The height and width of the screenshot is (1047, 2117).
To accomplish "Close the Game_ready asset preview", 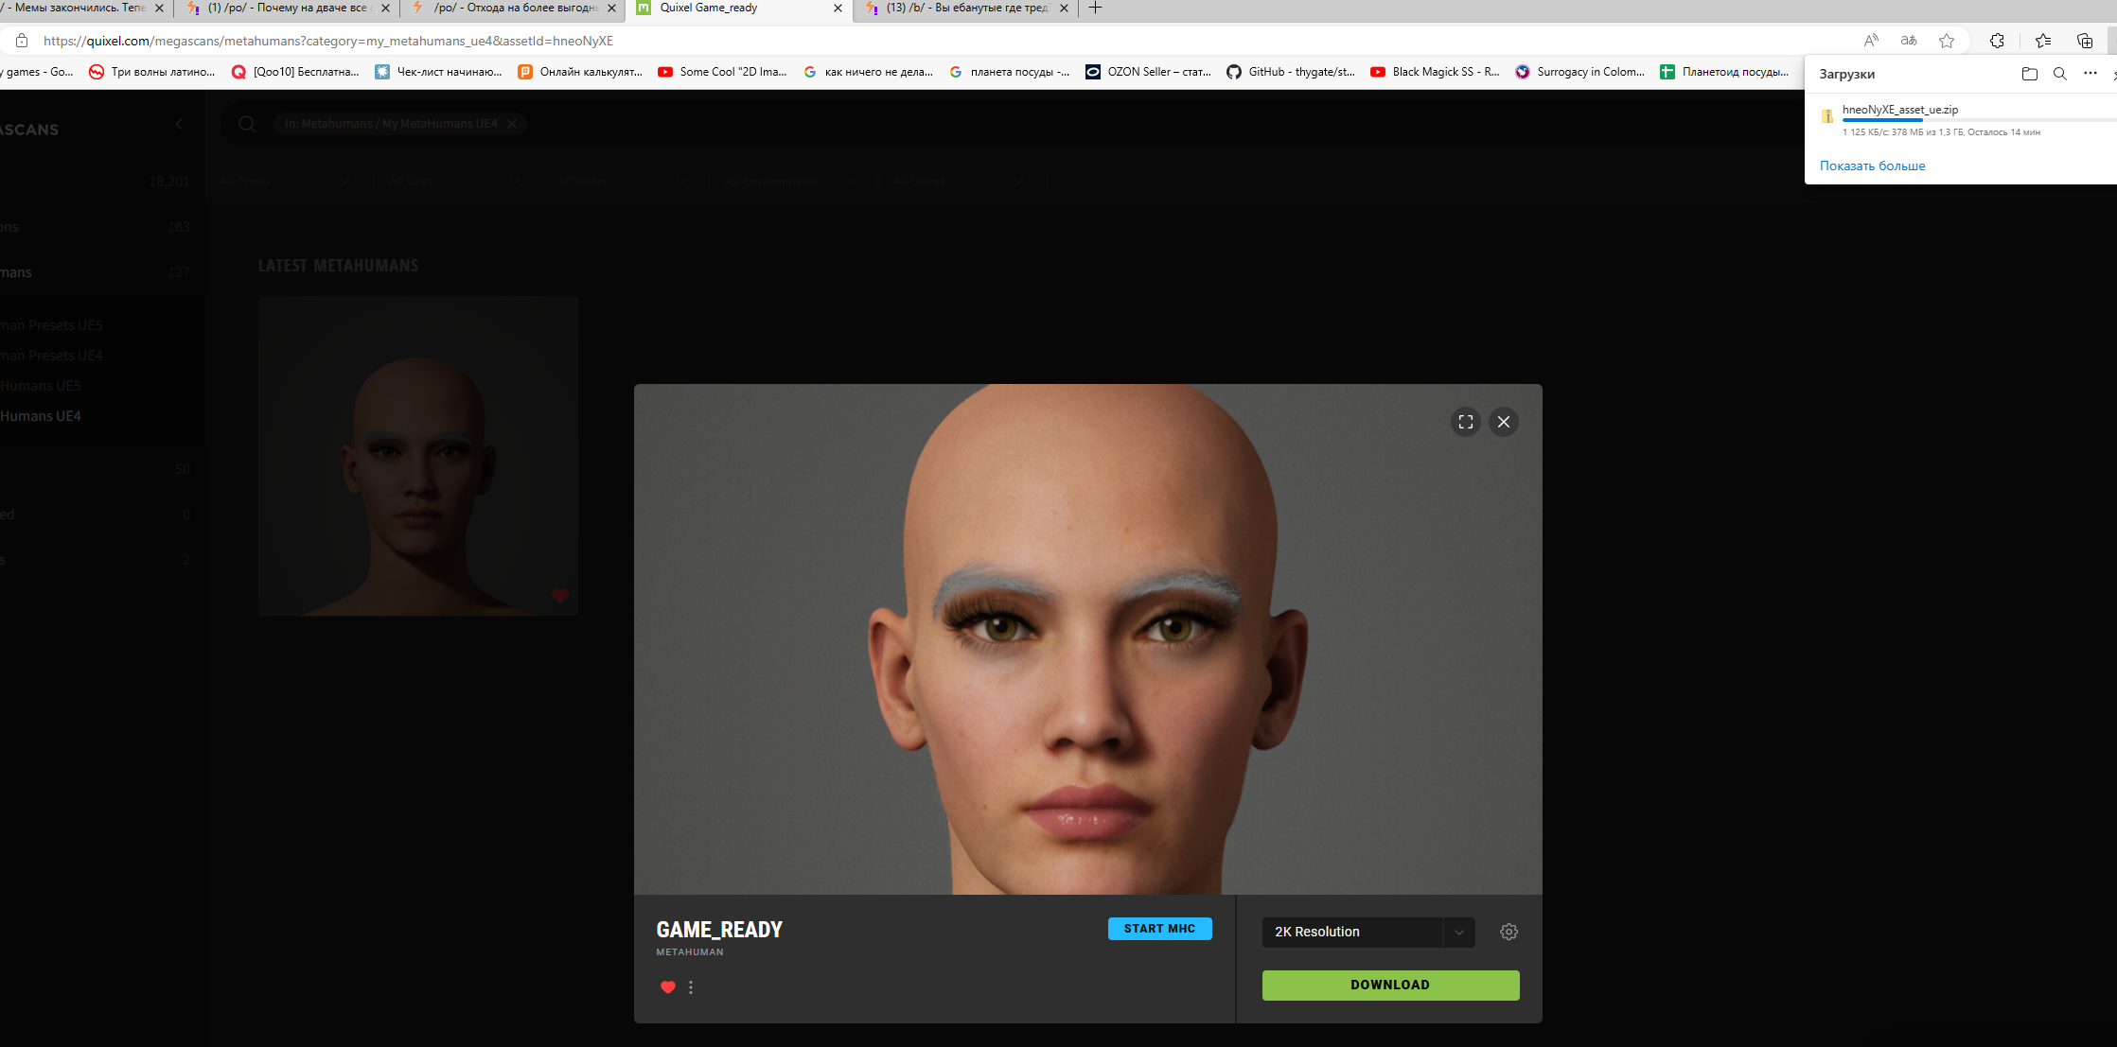I will (x=1503, y=422).
